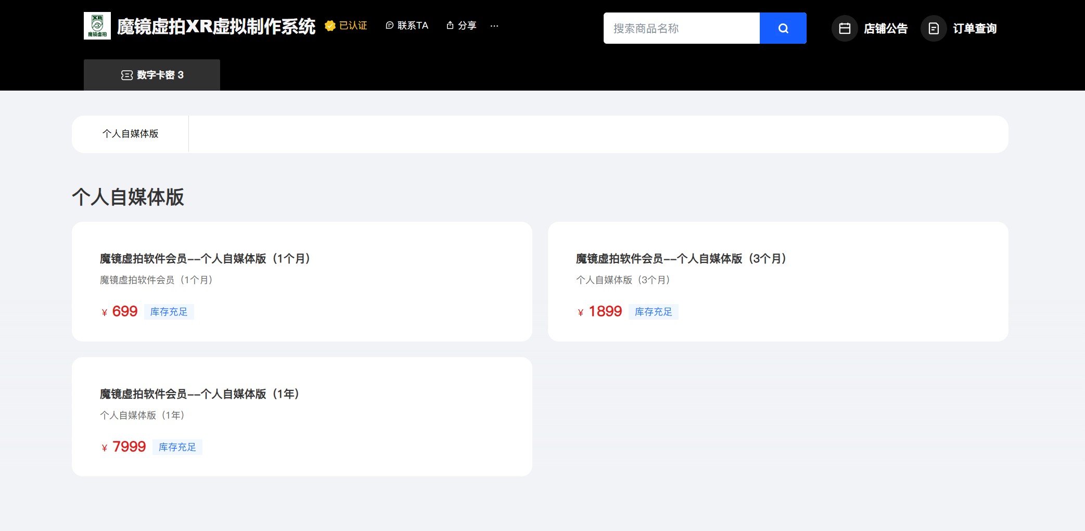Click the ¥1899 price
Image resolution: width=1085 pixels, height=531 pixels.
(599, 311)
